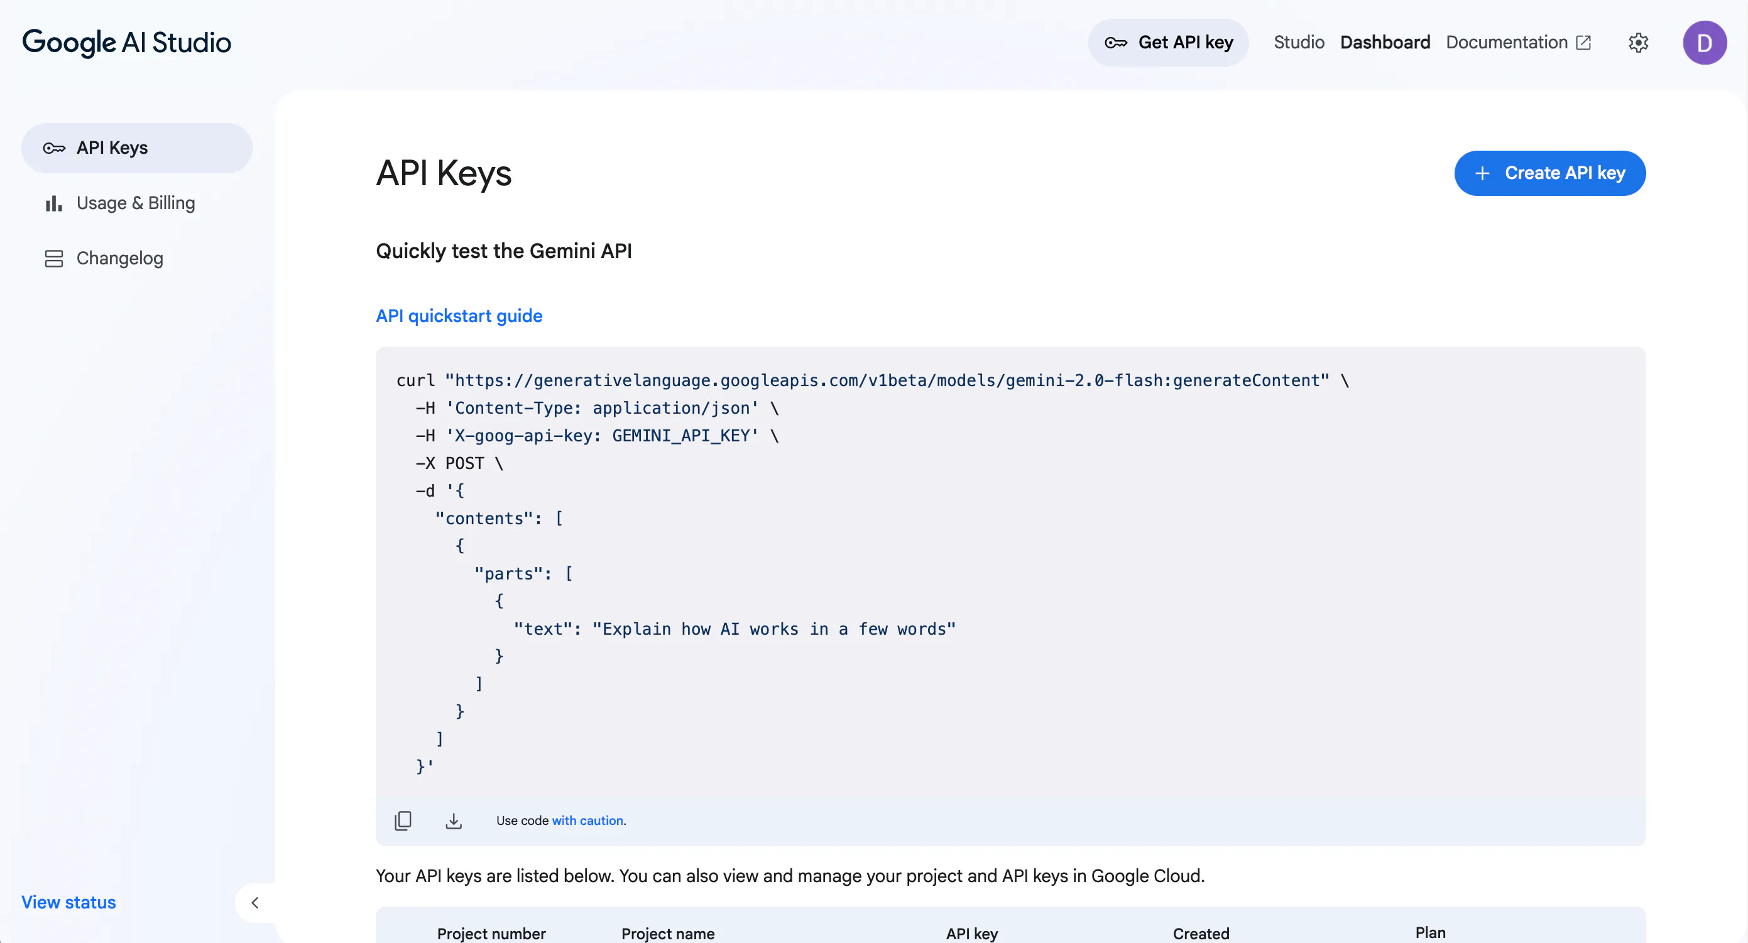This screenshot has width=1748, height=943.
Task: Click the generativelanguage.googleapis.com URL in code
Action: point(887,380)
